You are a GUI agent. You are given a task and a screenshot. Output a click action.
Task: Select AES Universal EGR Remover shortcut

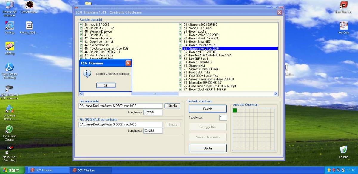[x=9, y=92]
